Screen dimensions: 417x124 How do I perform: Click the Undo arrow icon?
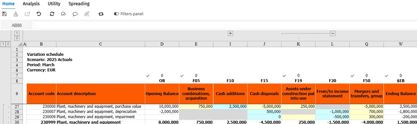click(x=39, y=14)
